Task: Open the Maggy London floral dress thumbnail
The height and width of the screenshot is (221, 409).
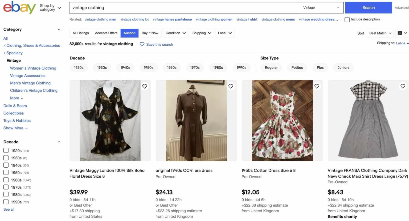Action: coord(110,121)
